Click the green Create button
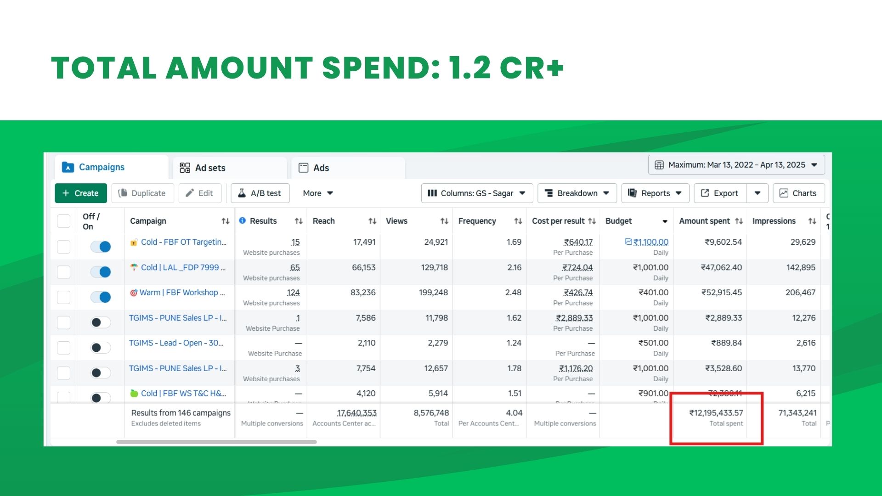 (x=81, y=193)
